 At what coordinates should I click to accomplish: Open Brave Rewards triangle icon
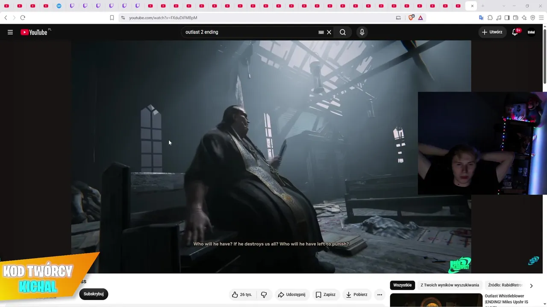point(421,17)
